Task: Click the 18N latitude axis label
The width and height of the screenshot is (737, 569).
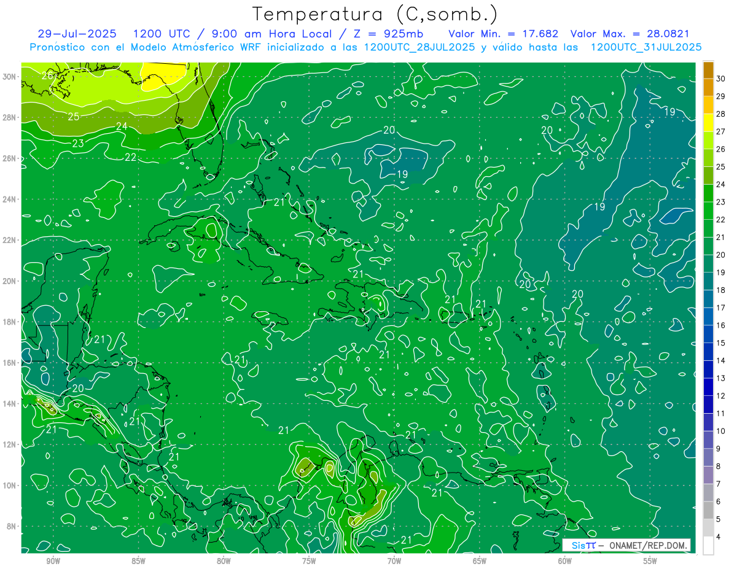Action: point(10,322)
